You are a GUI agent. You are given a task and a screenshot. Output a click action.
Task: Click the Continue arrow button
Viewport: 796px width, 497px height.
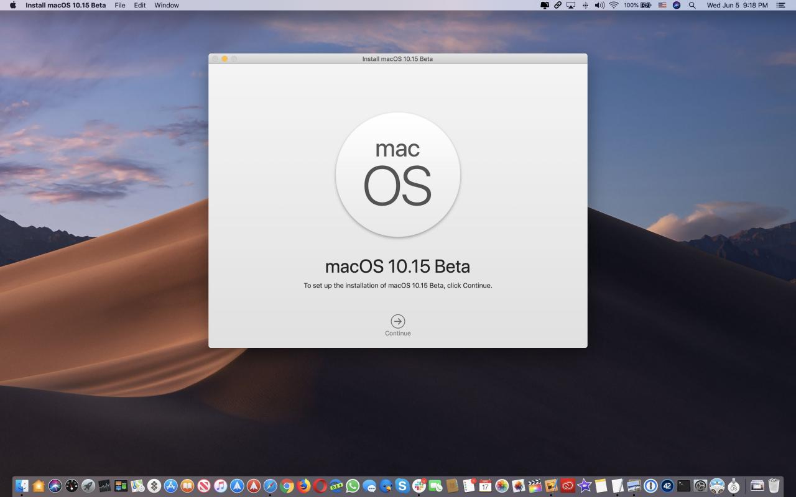pyautogui.click(x=398, y=321)
